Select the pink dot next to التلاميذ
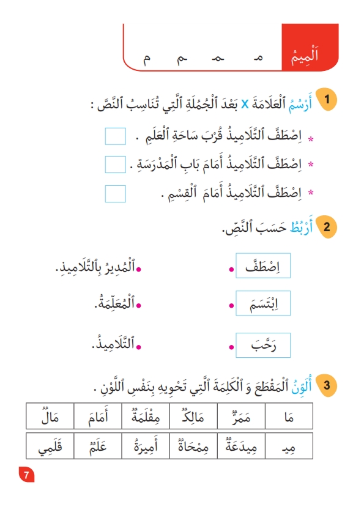364x515 pixels. 139,347
